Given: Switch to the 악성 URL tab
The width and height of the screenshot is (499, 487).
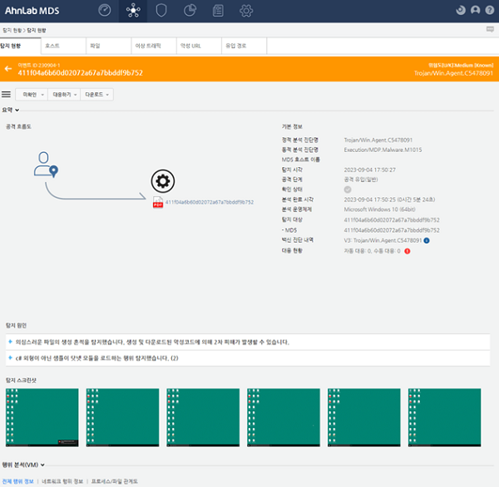Looking at the screenshot, I should 199,46.
